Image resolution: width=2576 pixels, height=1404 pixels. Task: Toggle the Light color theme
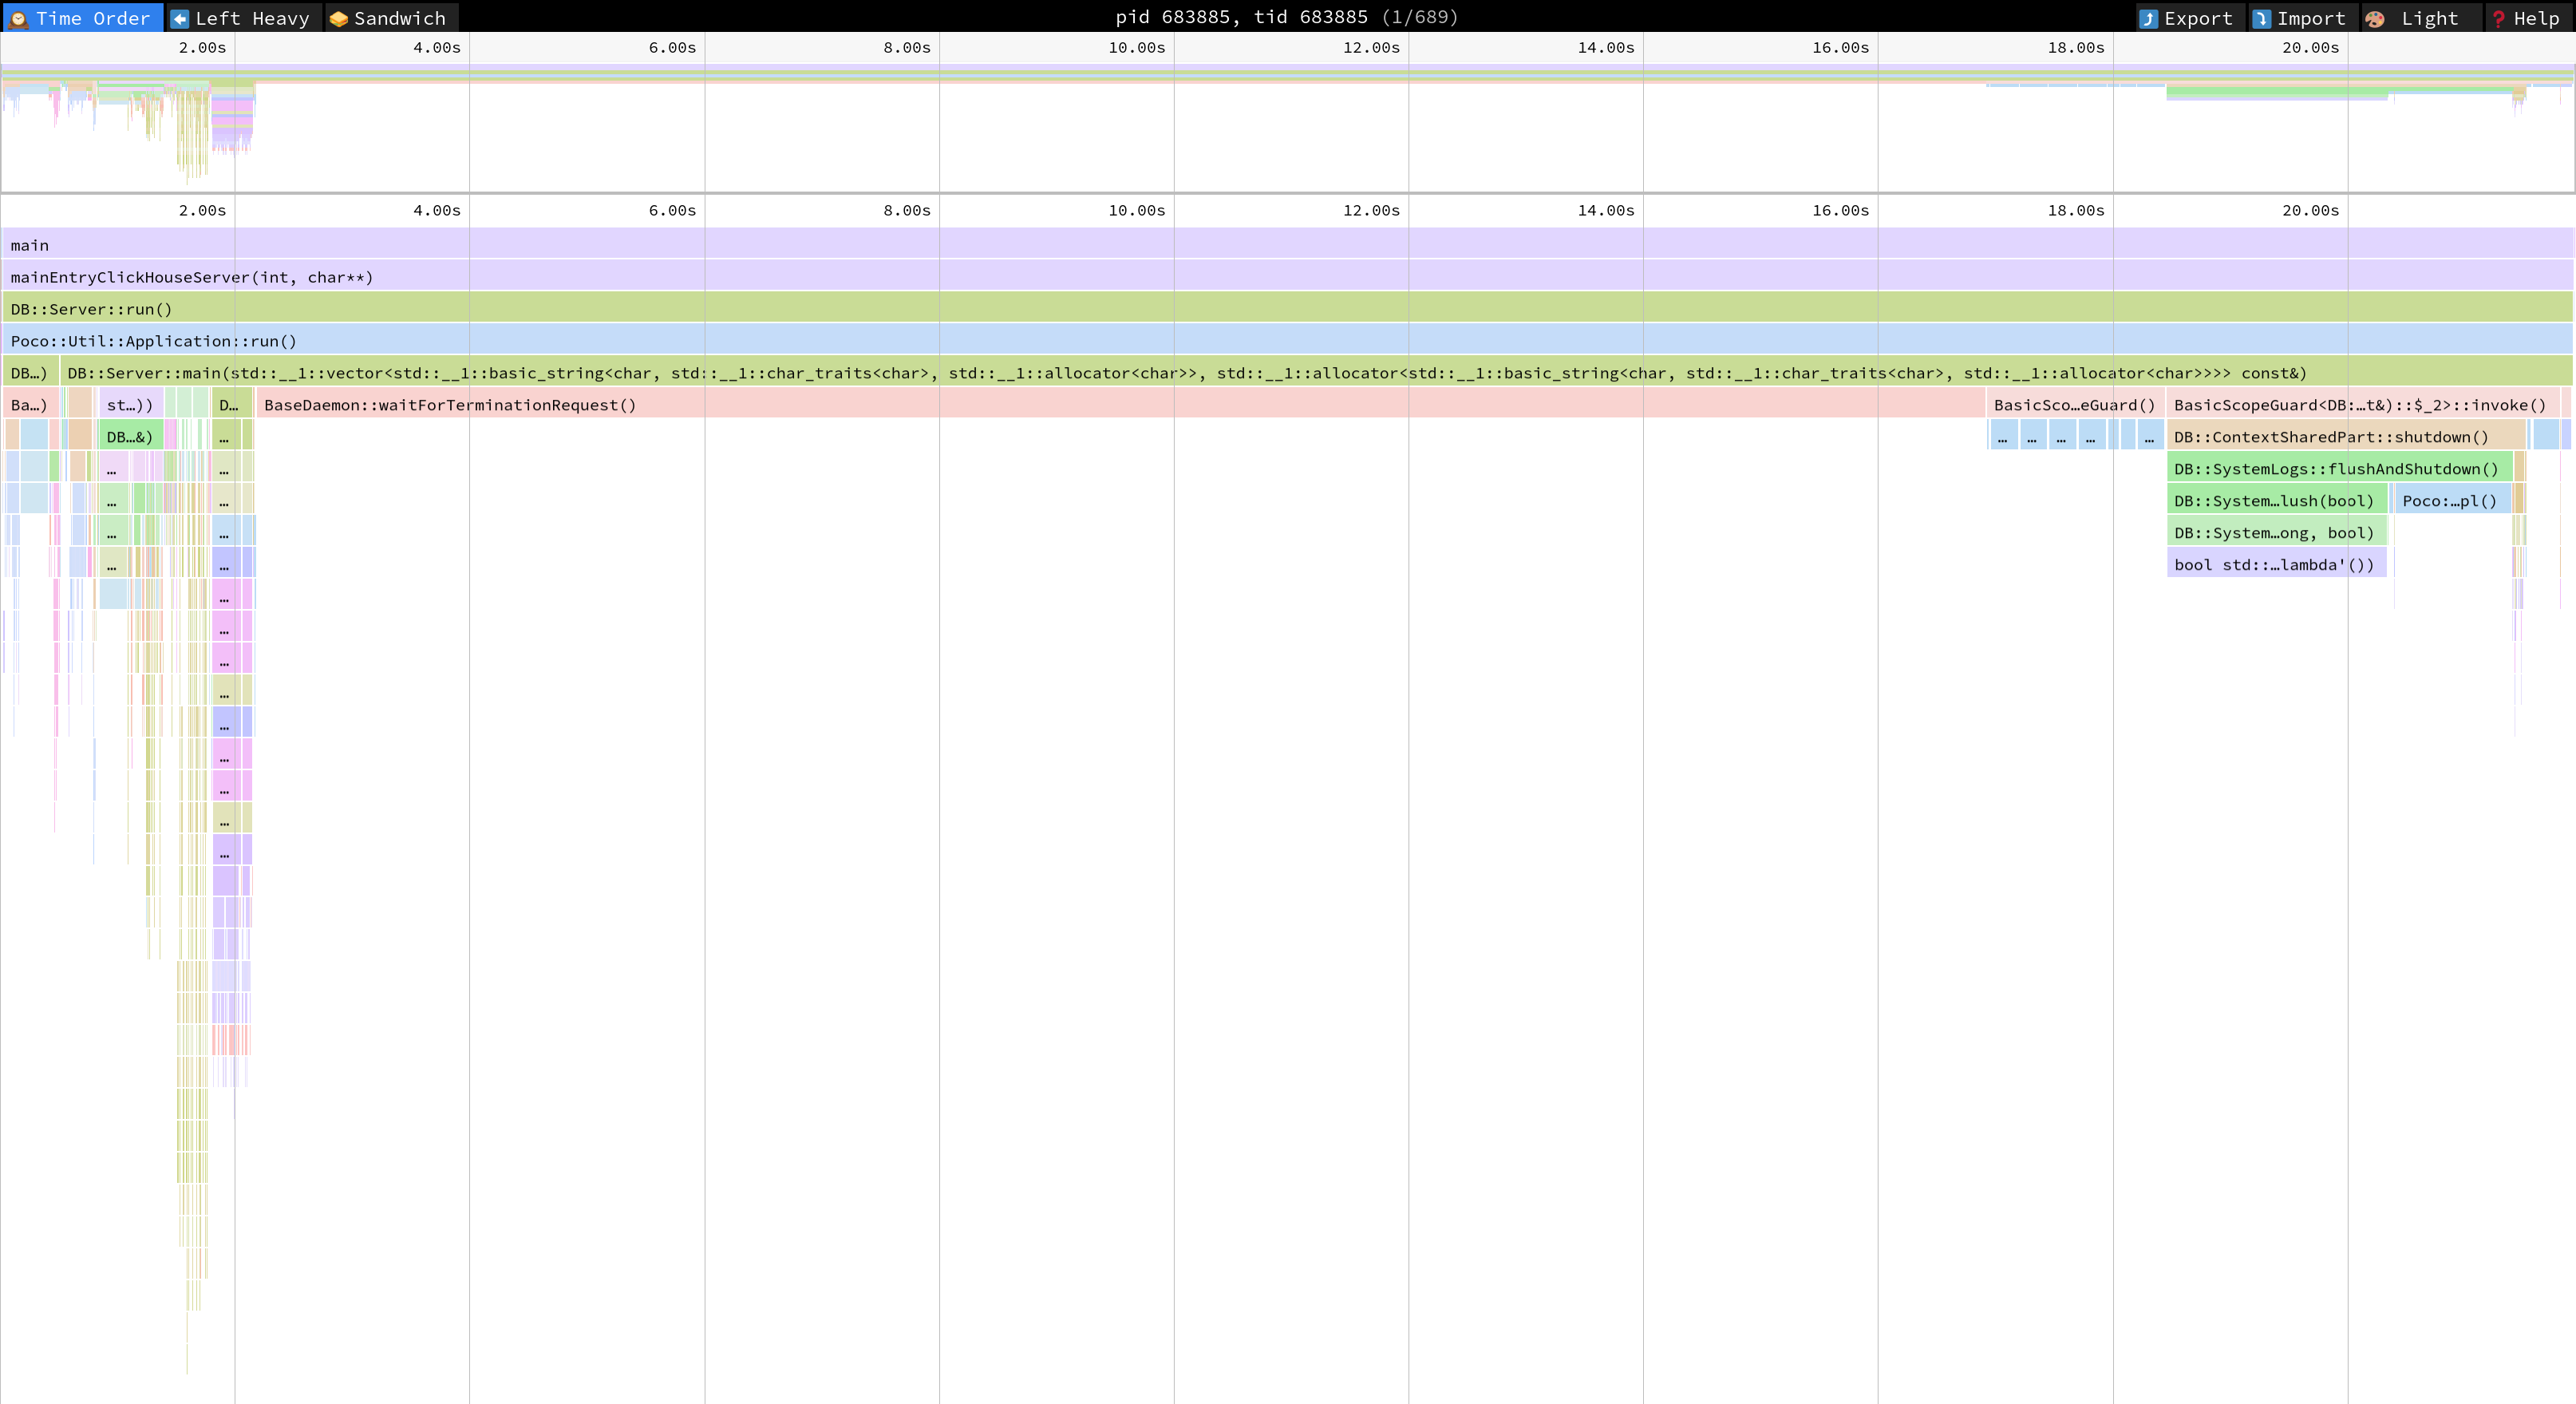(x=2428, y=18)
